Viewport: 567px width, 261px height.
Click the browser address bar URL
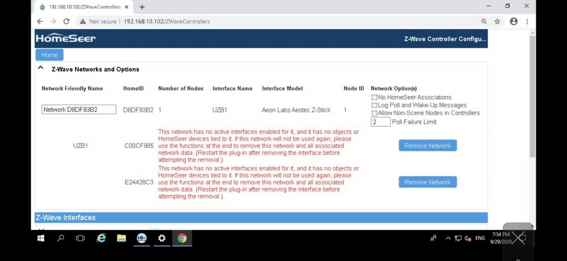pos(167,21)
